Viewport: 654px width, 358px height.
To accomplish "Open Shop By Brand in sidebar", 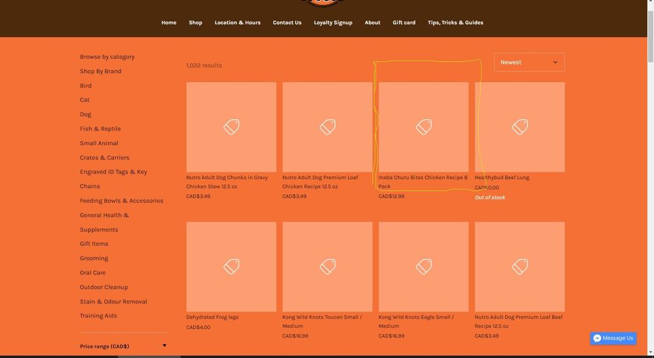I will (x=100, y=71).
